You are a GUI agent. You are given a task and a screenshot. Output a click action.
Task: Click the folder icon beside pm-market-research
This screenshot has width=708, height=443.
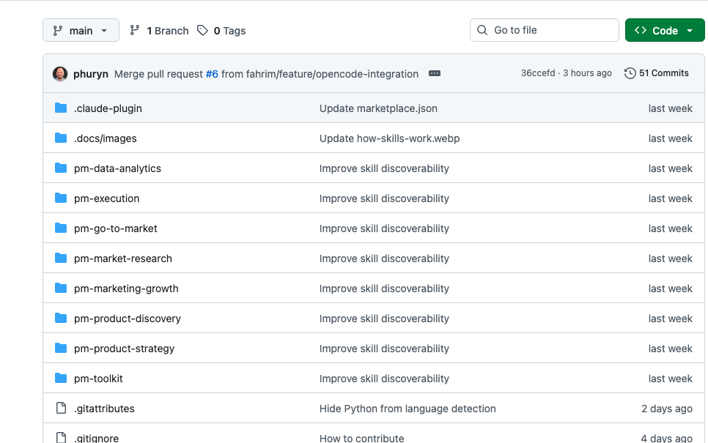click(61, 258)
